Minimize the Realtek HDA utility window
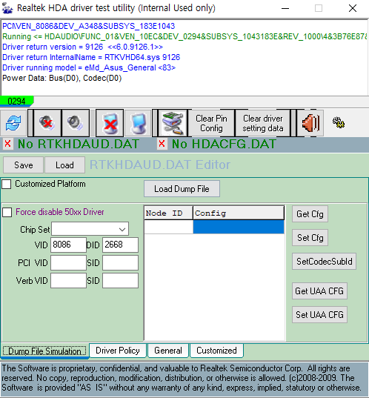This screenshot has height=398, width=369. [285, 8]
